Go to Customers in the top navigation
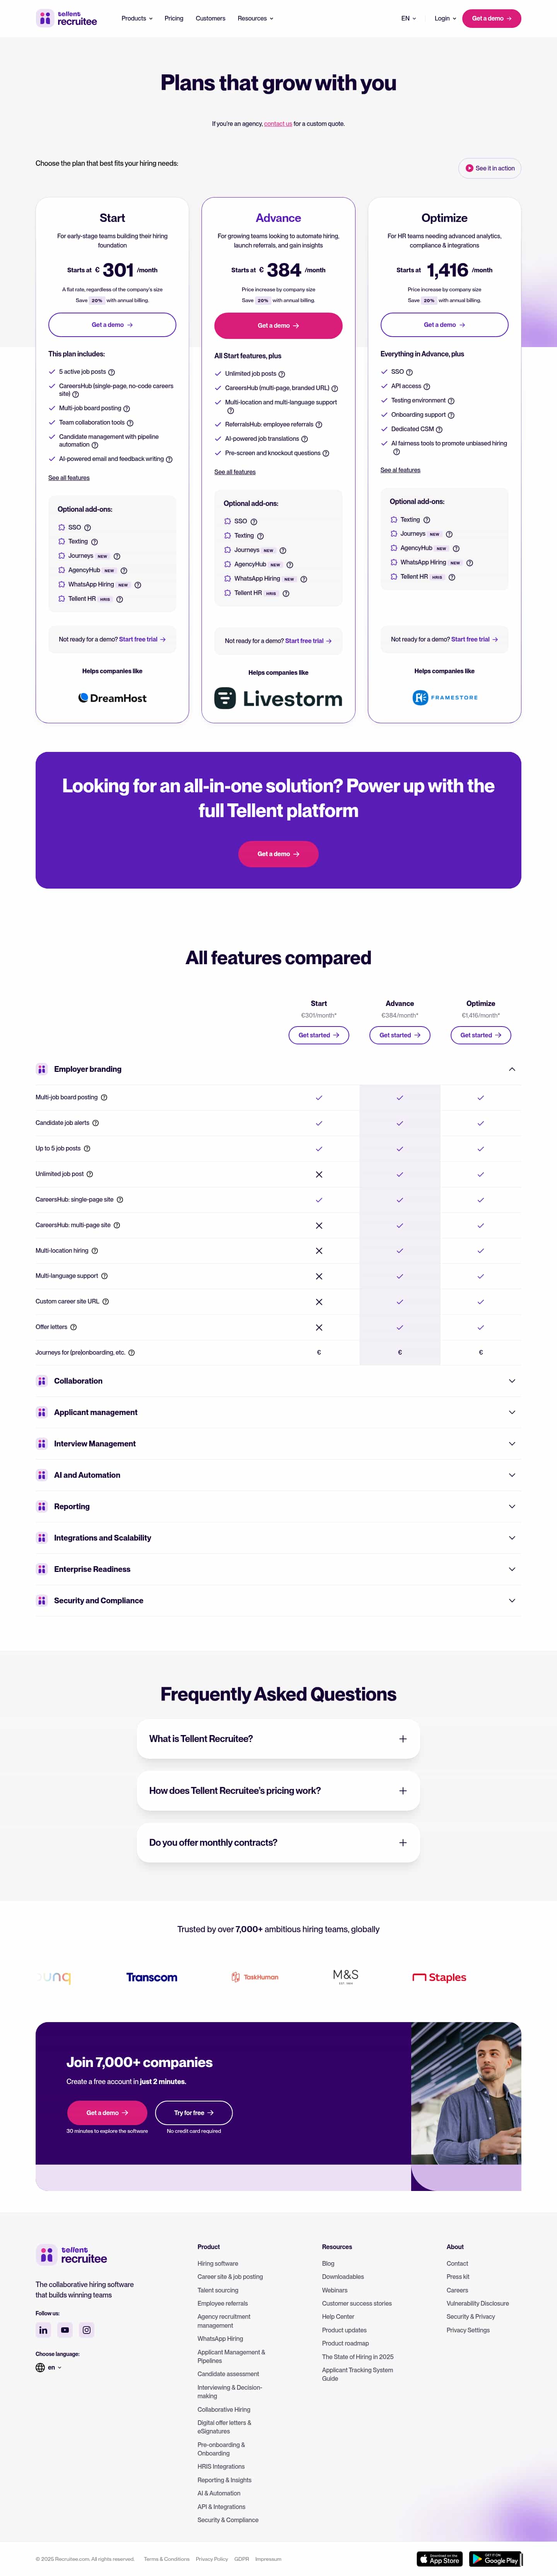 tap(211, 18)
